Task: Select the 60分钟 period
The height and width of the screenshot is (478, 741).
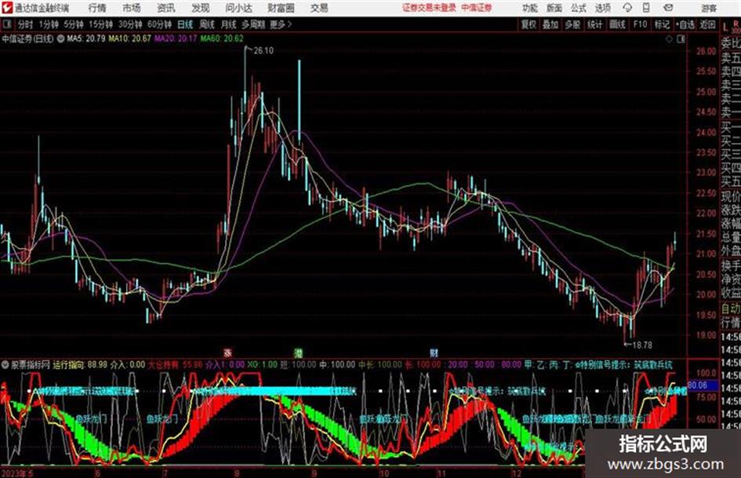Action: pos(159,24)
